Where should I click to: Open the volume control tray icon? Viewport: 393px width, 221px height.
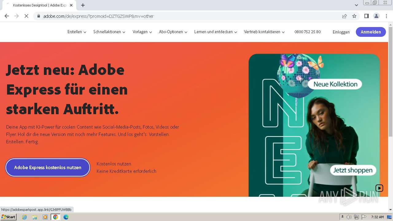pyautogui.click(x=349, y=217)
